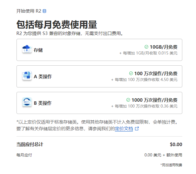This screenshot has height=174, width=196.
Task: Select the A 类操作 label
Action: [x=43, y=77]
